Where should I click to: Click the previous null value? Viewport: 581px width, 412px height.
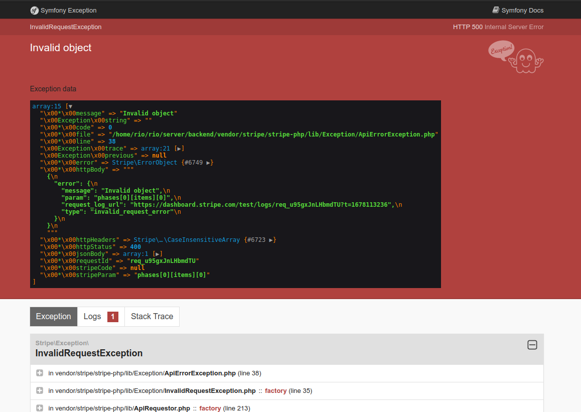point(159,156)
